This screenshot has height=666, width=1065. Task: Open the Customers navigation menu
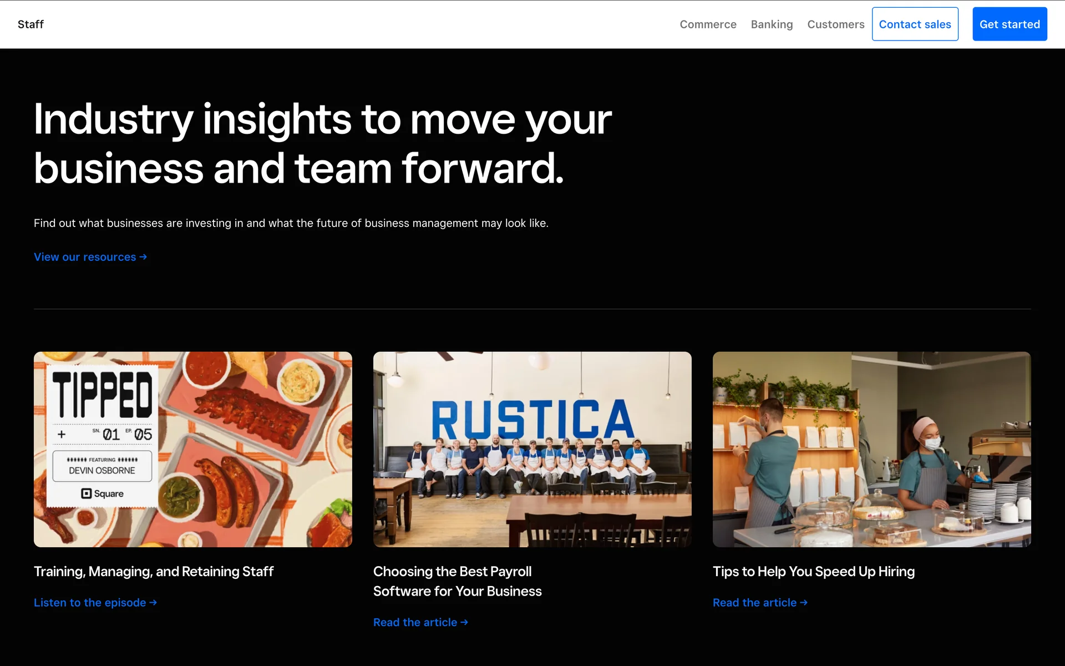(x=835, y=24)
